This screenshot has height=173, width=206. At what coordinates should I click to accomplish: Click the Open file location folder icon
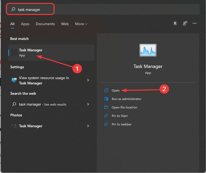[106, 107]
